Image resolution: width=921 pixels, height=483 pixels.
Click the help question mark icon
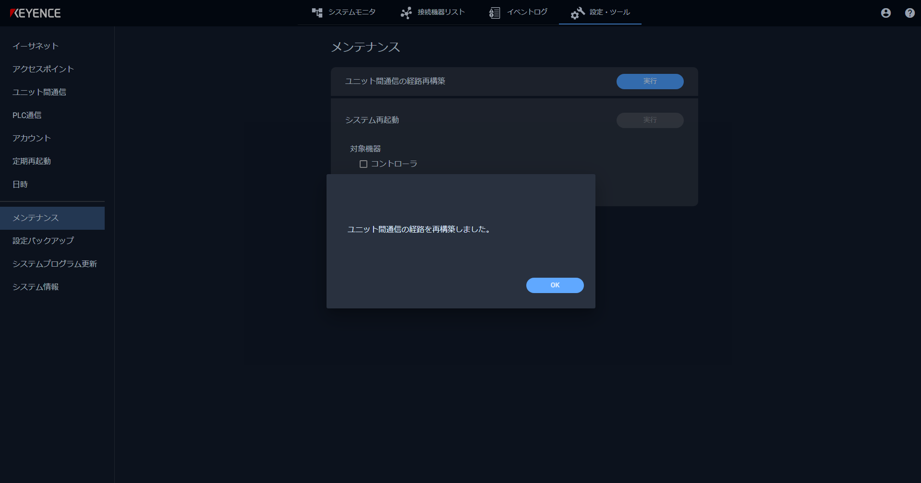click(909, 13)
